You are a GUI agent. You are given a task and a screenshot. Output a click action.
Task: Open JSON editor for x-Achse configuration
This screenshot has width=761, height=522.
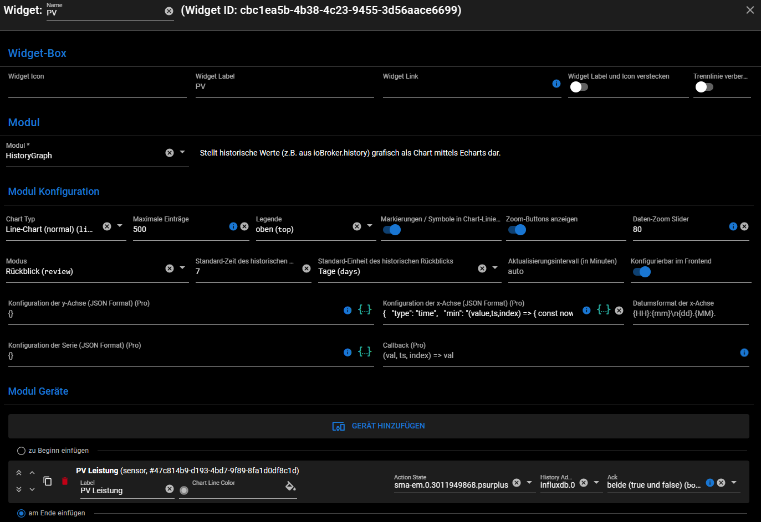click(604, 309)
